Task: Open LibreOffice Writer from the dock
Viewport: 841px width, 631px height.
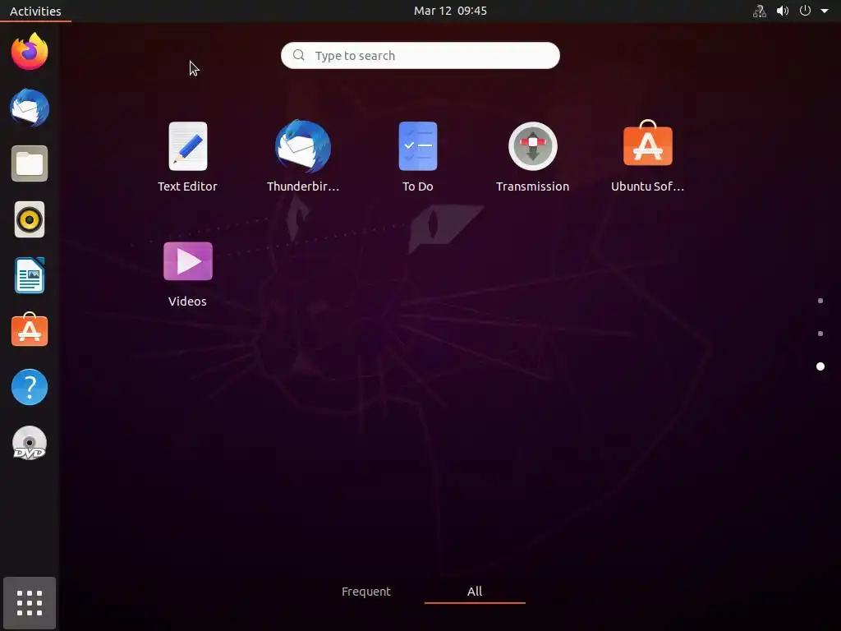Action: click(30, 275)
